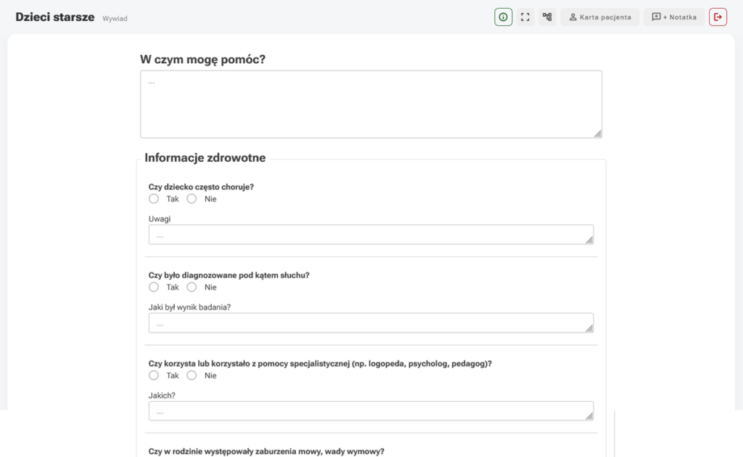Screen dimensions: 743x457
Task: Click the Wywiad subtitle label
Action: point(115,18)
